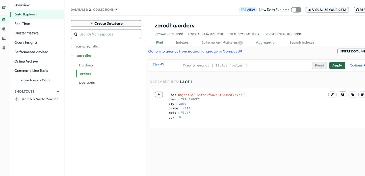The height and width of the screenshot is (176, 365).
Task: Focus the Search Namespaces field
Action: [x=106, y=34]
